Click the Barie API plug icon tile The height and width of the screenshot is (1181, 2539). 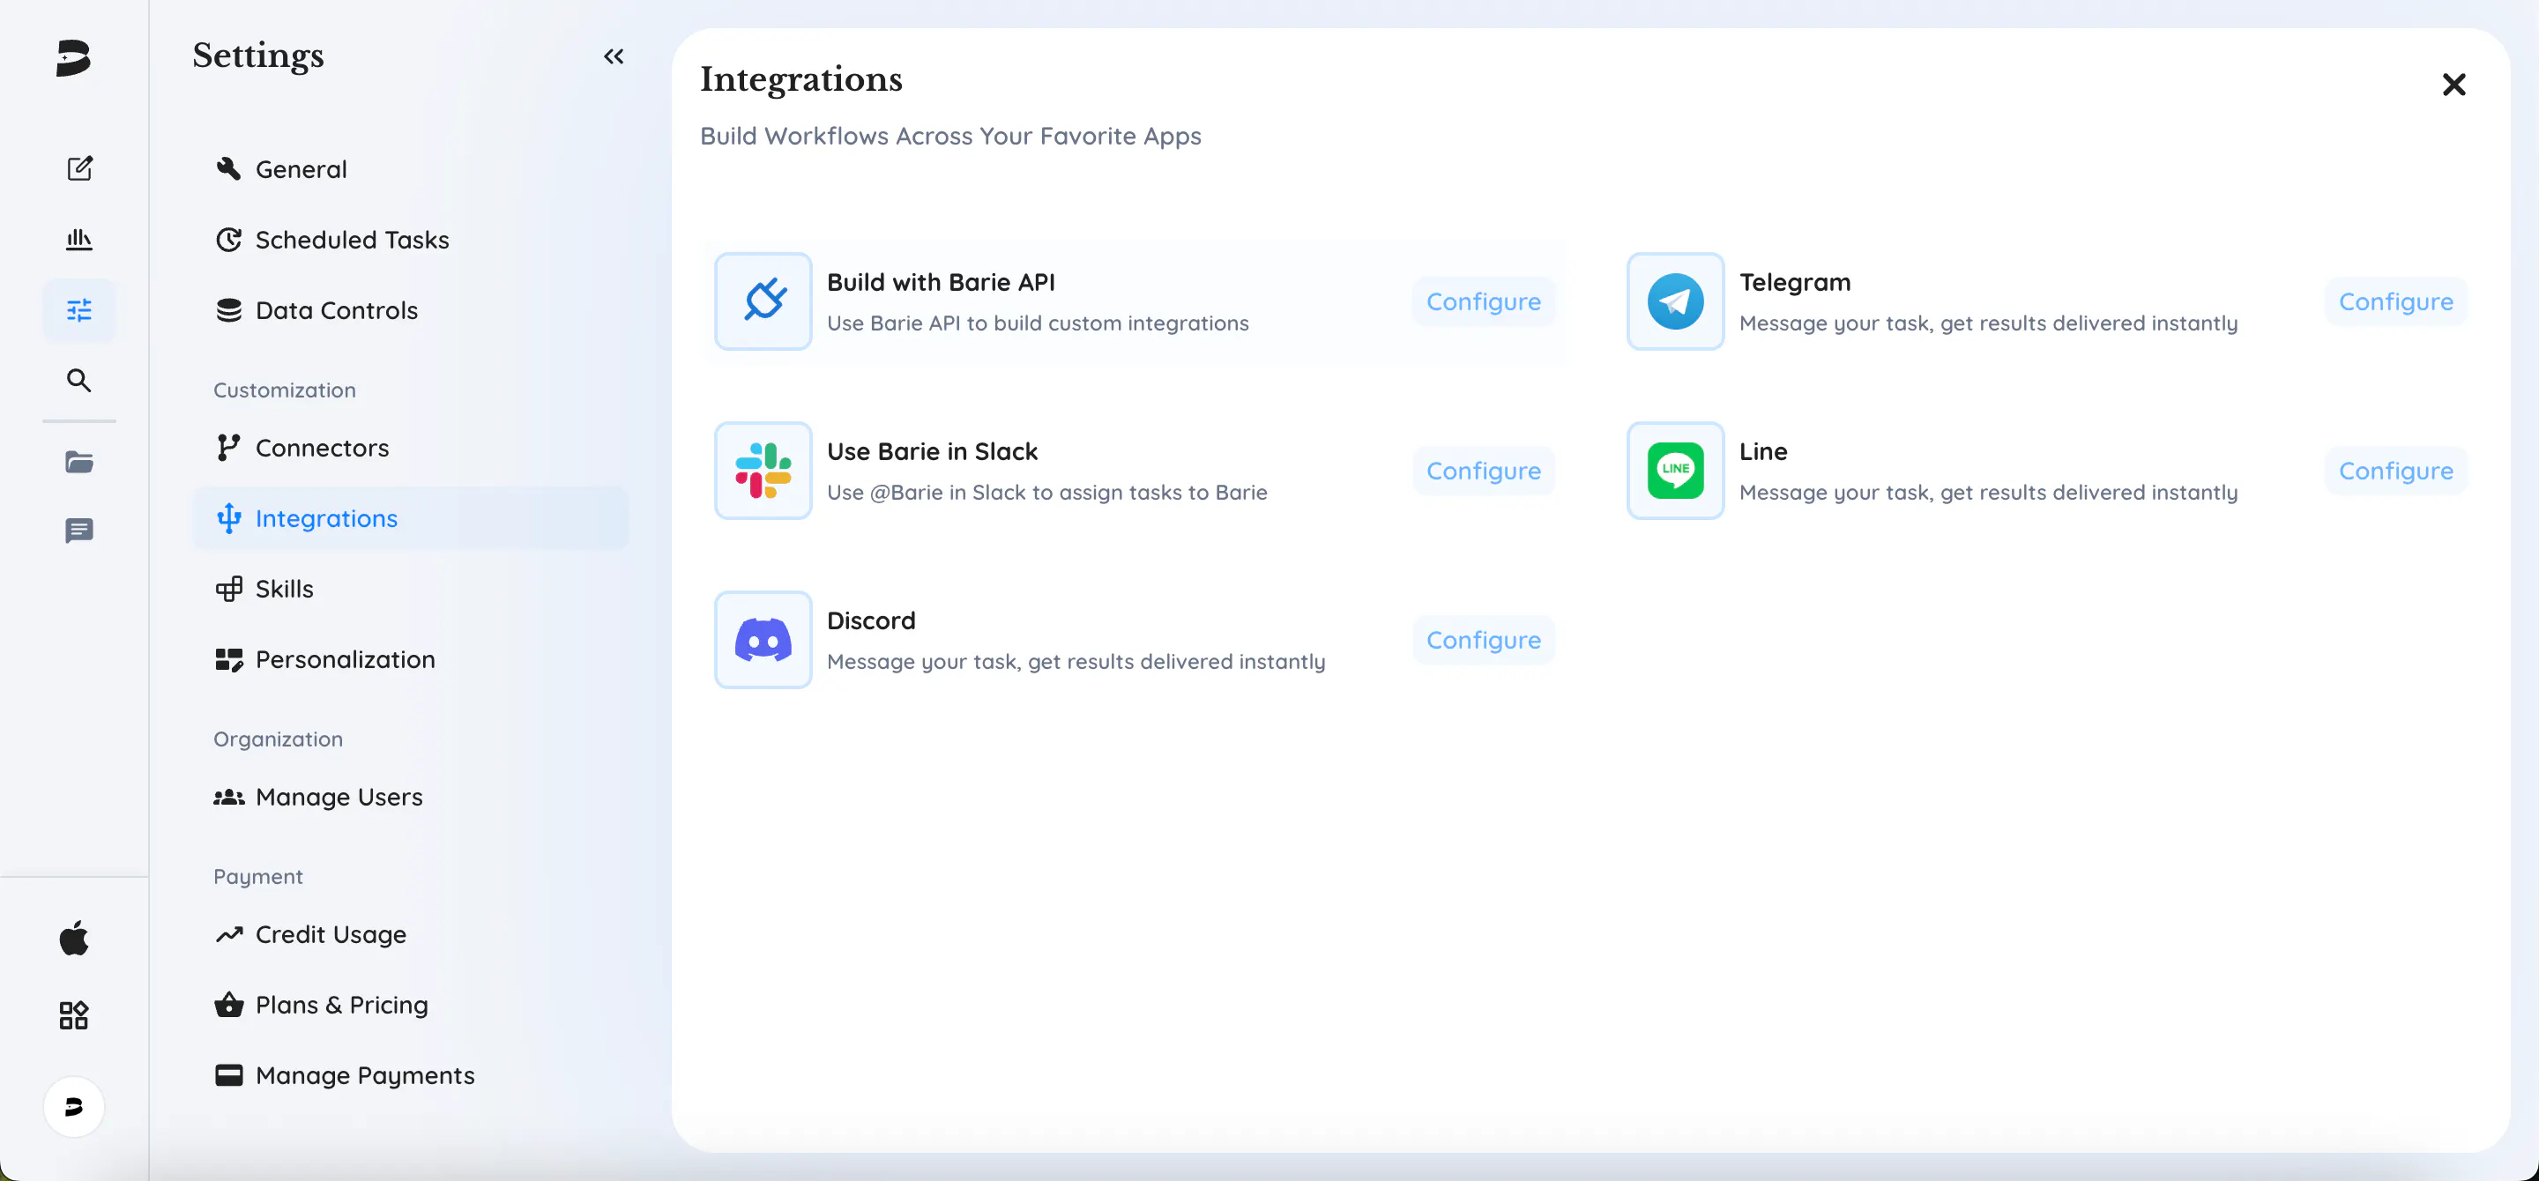pyautogui.click(x=763, y=301)
